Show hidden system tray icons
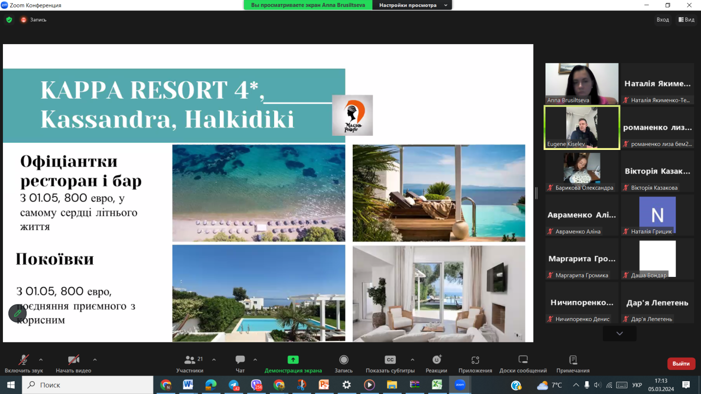 [x=576, y=385]
